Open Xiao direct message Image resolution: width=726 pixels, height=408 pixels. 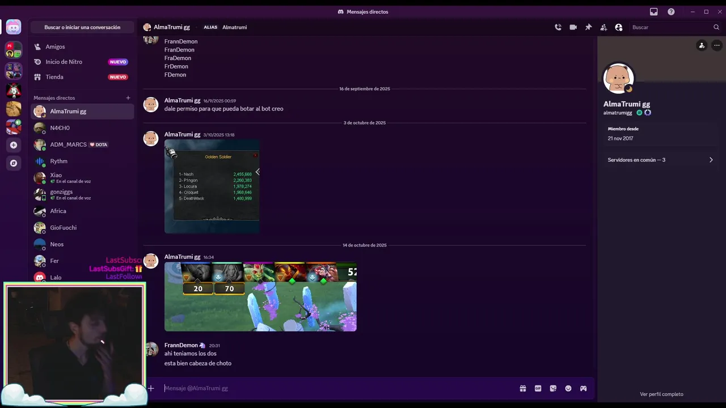[82, 178]
